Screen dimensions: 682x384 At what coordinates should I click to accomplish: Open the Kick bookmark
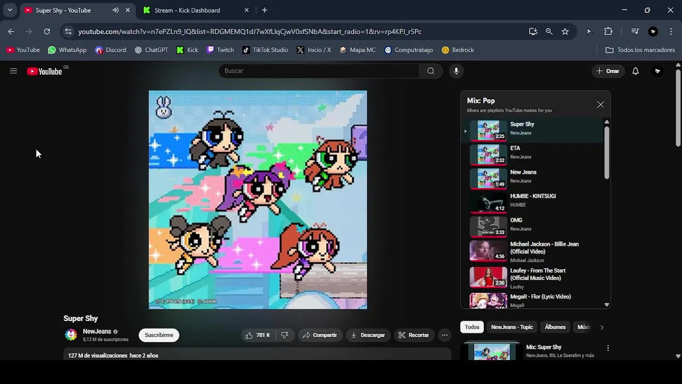point(188,50)
